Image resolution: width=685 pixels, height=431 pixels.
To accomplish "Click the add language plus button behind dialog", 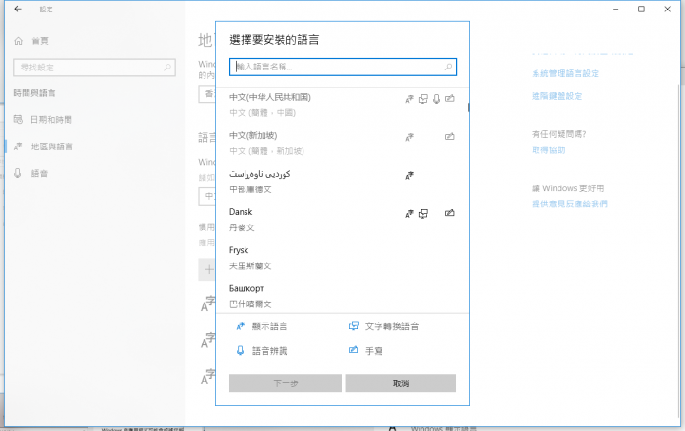I will (x=207, y=269).
